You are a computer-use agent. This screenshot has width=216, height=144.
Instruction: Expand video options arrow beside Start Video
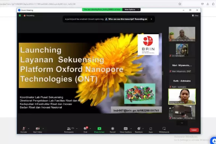(43, 128)
